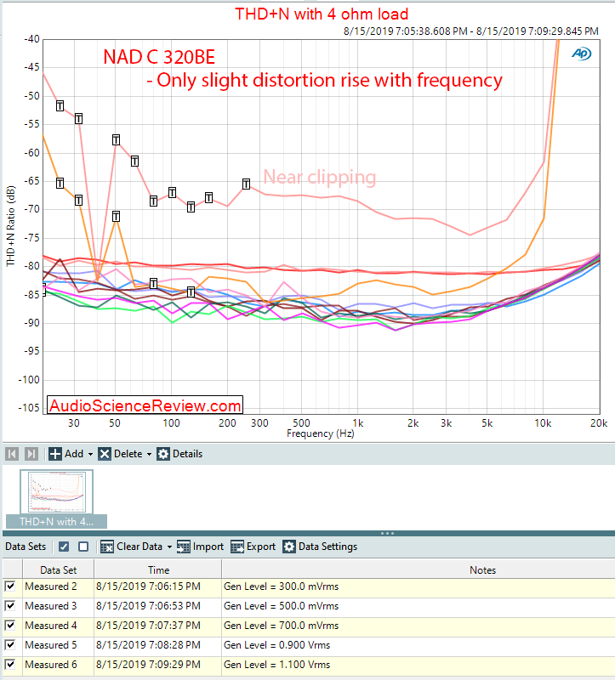The height and width of the screenshot is (680, 615).
Task: Select the Measured 6 data set name
Action: (x=51, y=665)
